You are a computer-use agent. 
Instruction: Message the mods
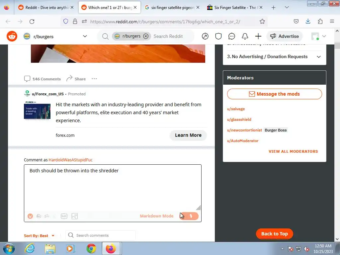point(275,94)
